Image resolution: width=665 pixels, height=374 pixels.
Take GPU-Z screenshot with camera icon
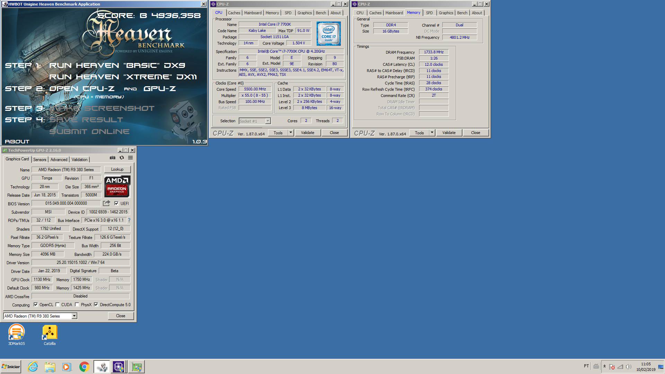[113, 158]
